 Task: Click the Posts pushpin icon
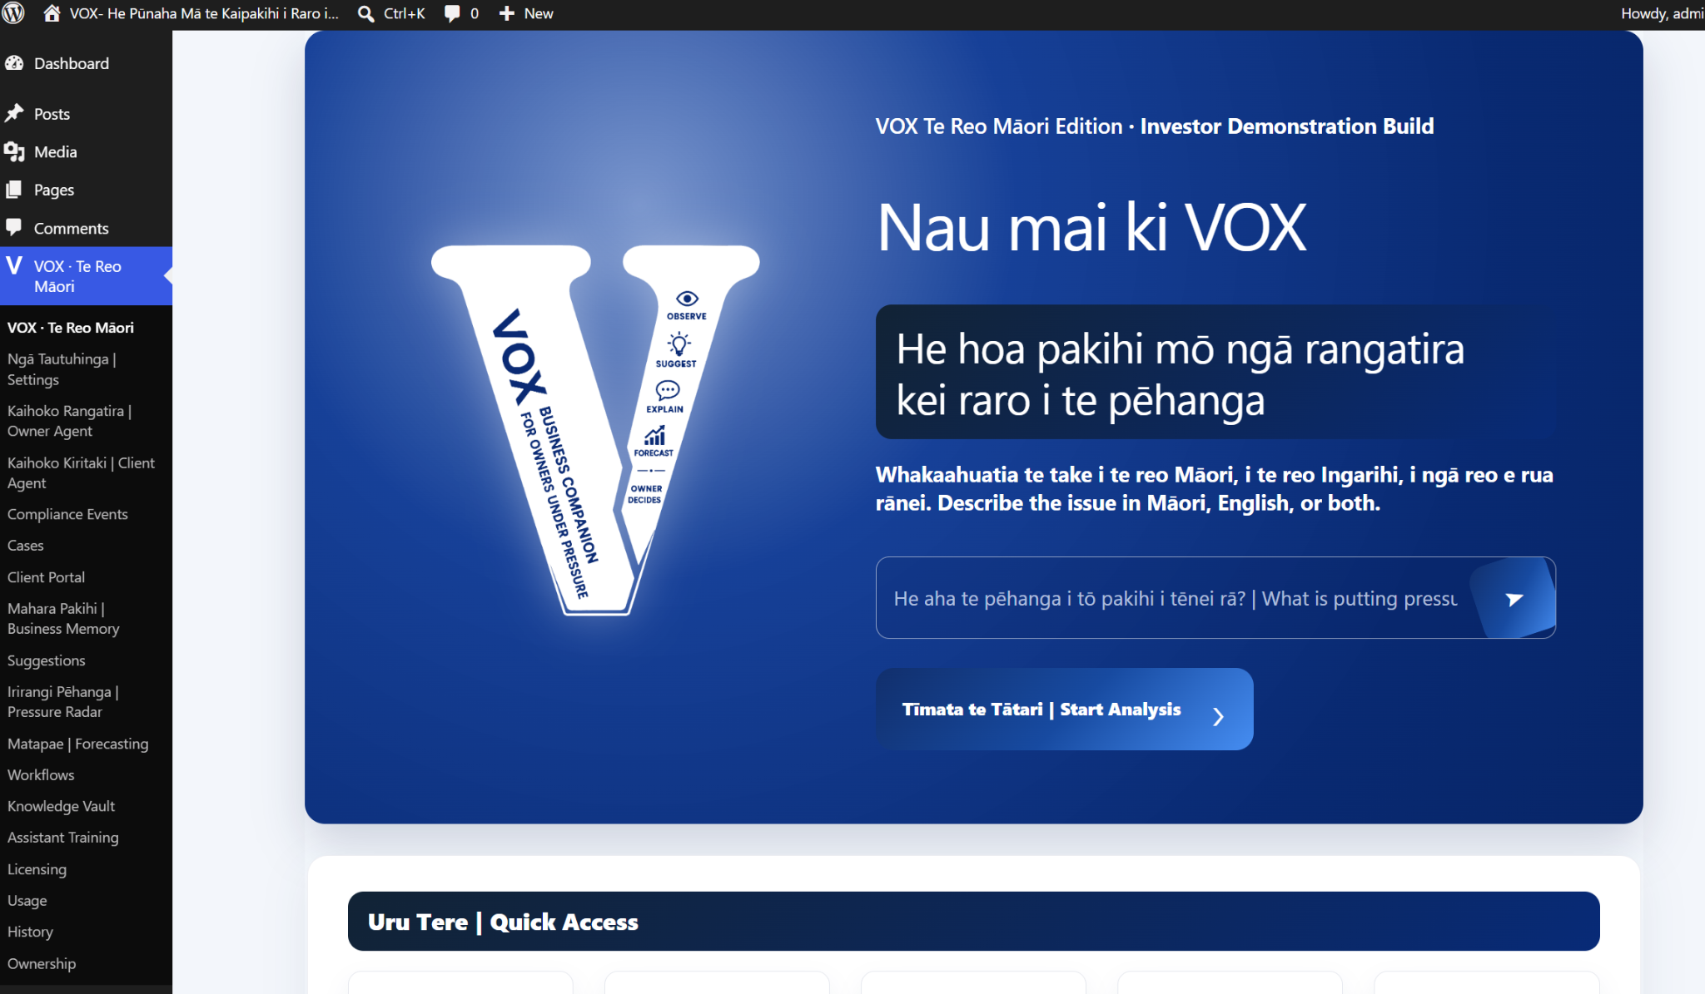point(14,113)
